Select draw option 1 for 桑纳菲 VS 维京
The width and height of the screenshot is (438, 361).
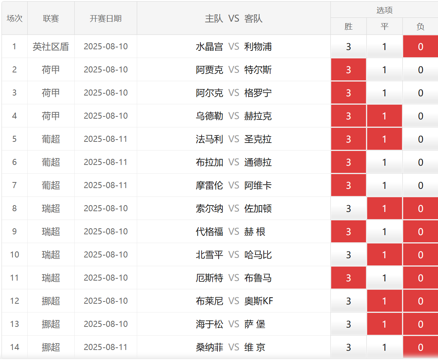(384, 347)
